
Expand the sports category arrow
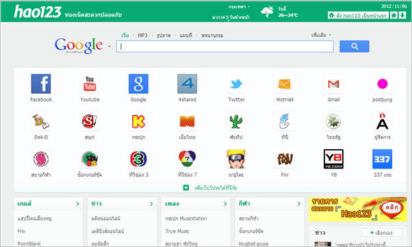[x=299, y=204]
